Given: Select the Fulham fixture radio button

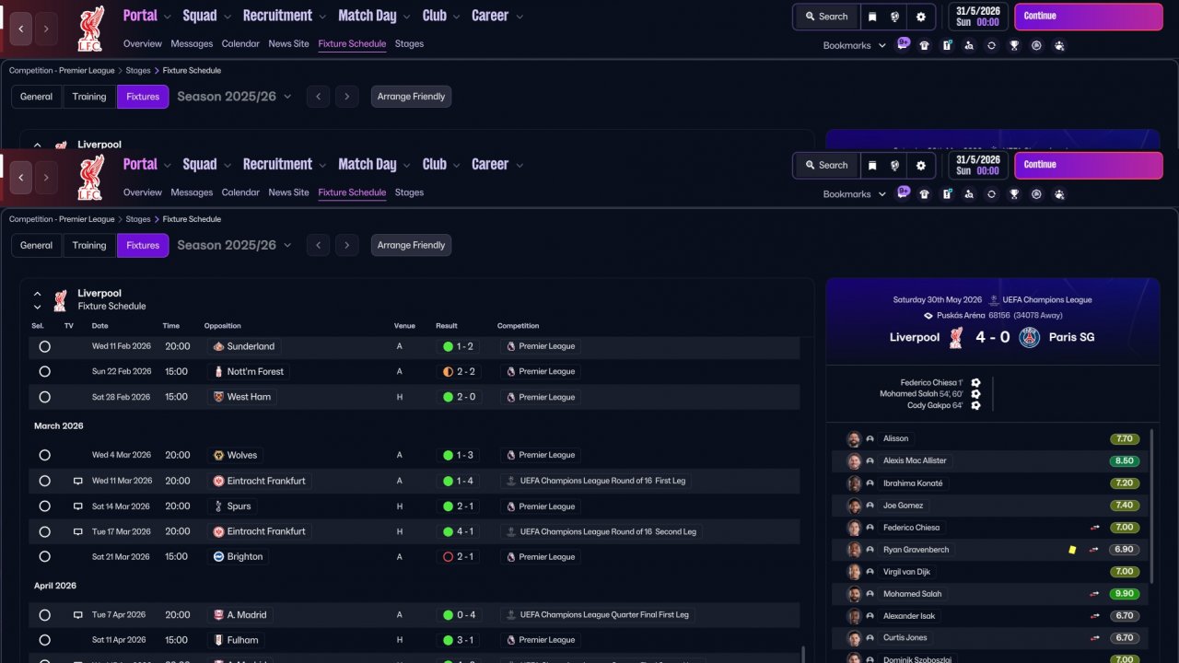Looking at the screenshot, I should 44,640.
